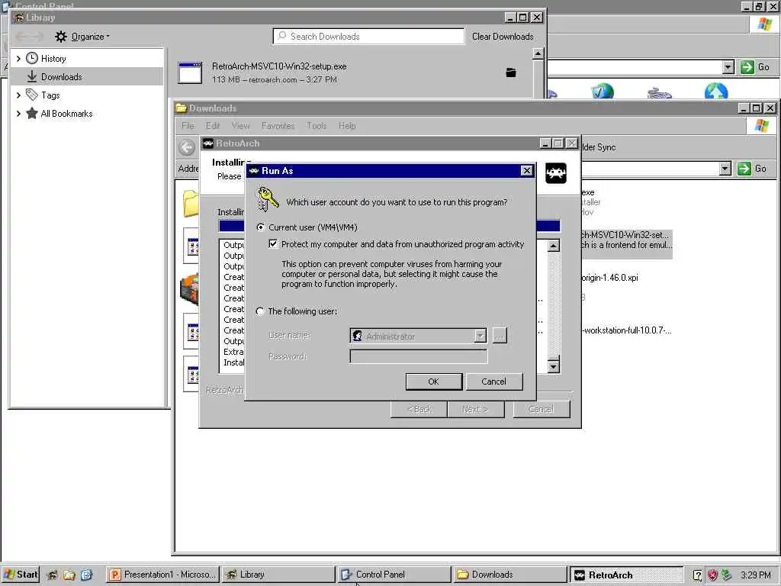Click the red shield tray icon
781x586 pixels.
click(712, 575)
